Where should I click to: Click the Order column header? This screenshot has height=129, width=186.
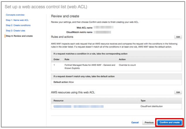(56, 59)
